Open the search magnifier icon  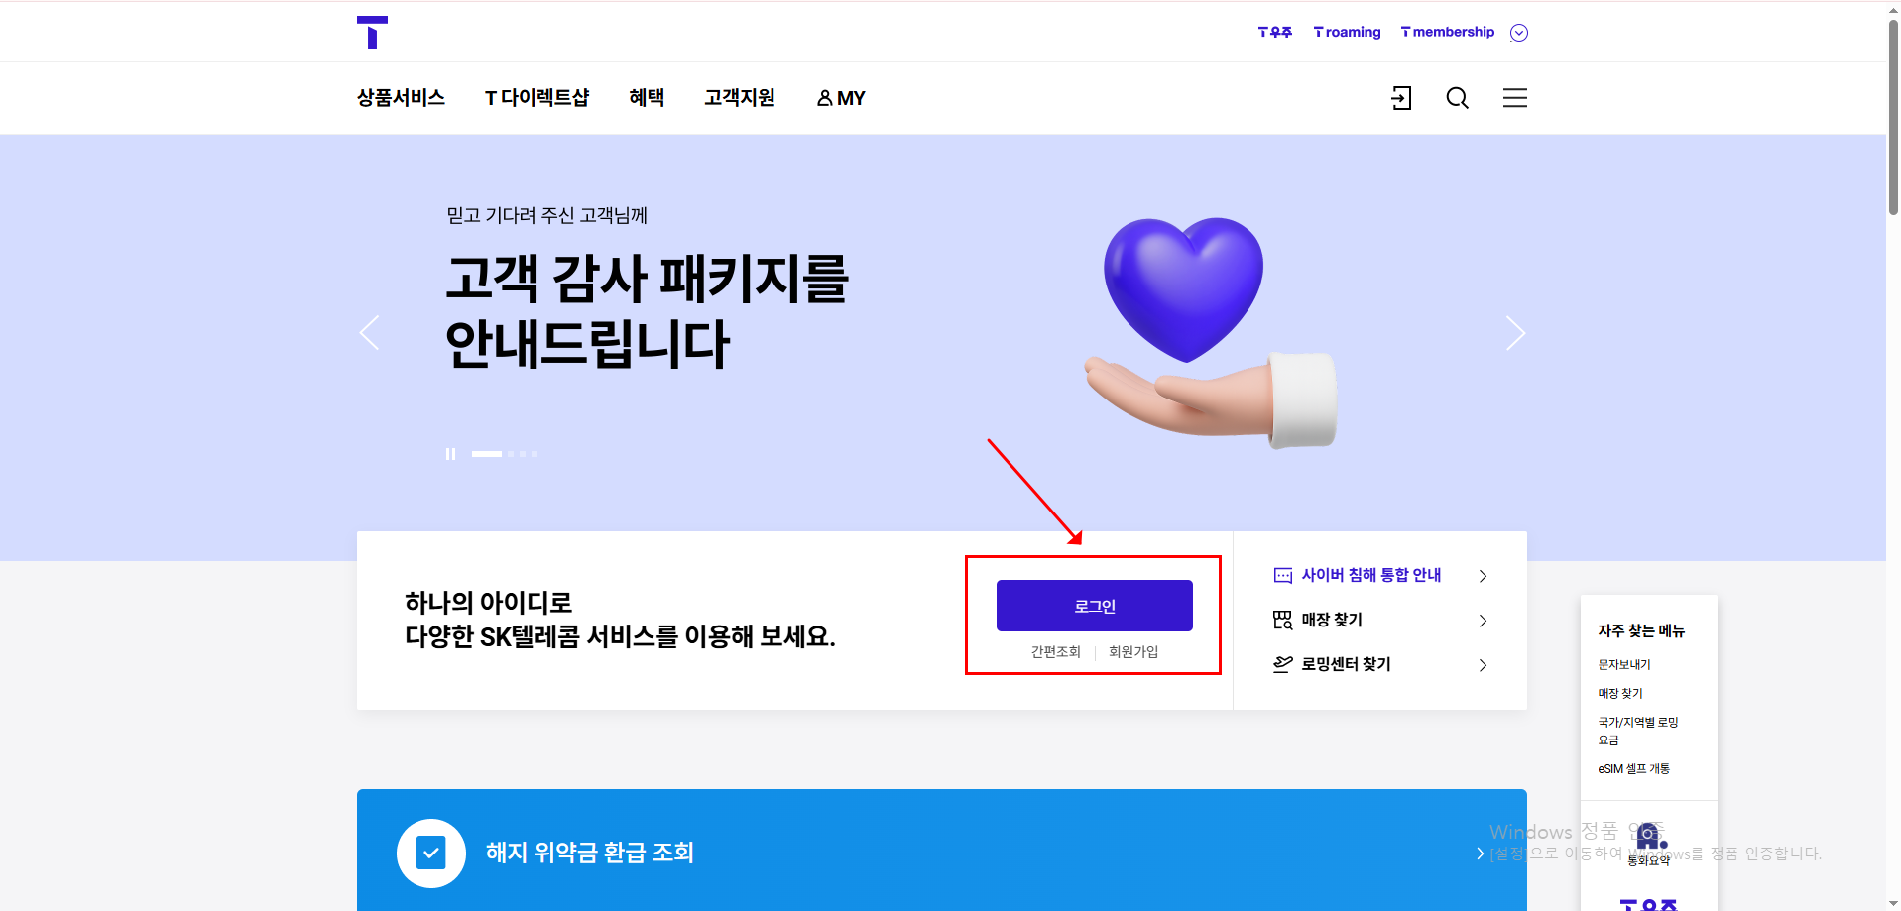pos(1457,98)
